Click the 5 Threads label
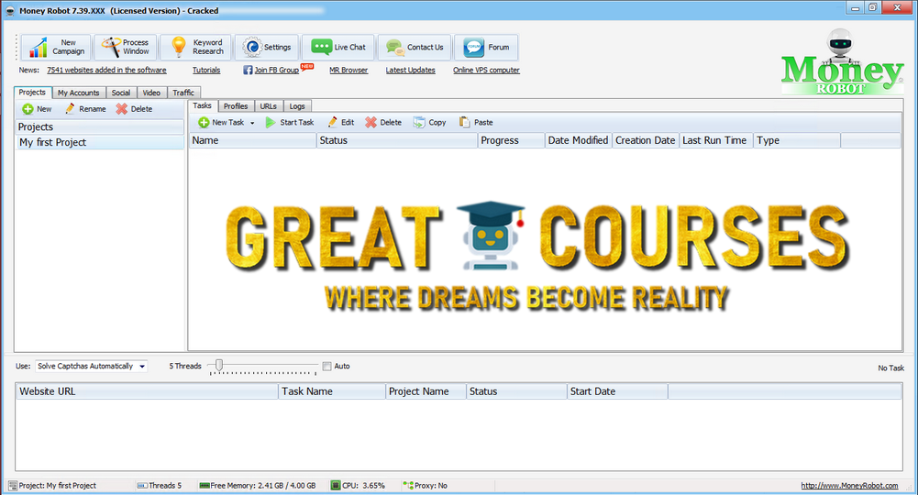Image resolution: width=918 pixels, height=495 pixels. tap(185, 367)
